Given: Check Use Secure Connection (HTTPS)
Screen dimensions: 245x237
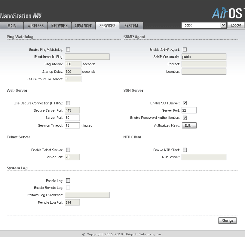Looking at the screenshot, I should pyautogui.click(x=68, y=103).
